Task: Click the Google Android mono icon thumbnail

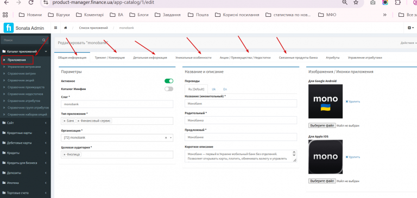Action: (325, 101)
